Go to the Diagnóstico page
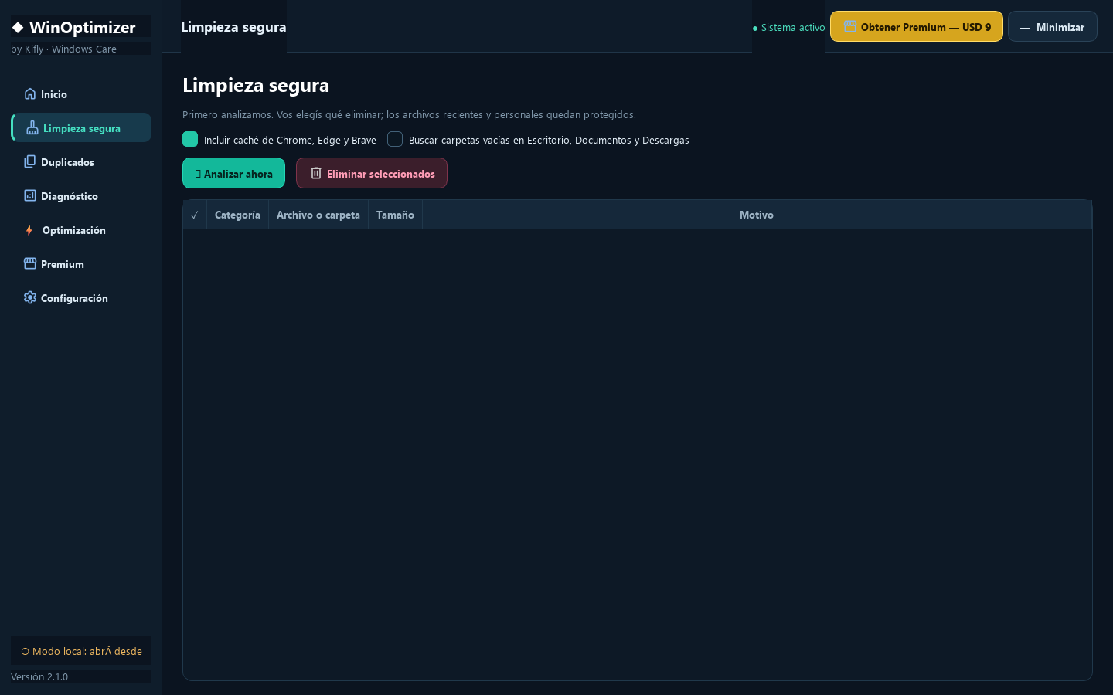This screenshot has width=1113, height=695. pos(81,196)
